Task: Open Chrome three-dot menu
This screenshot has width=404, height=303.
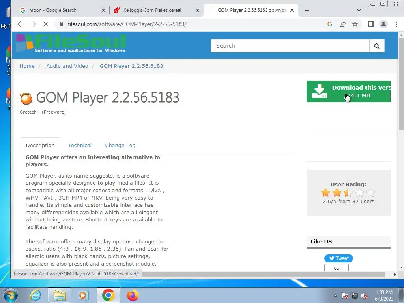Action: (396, 24)
